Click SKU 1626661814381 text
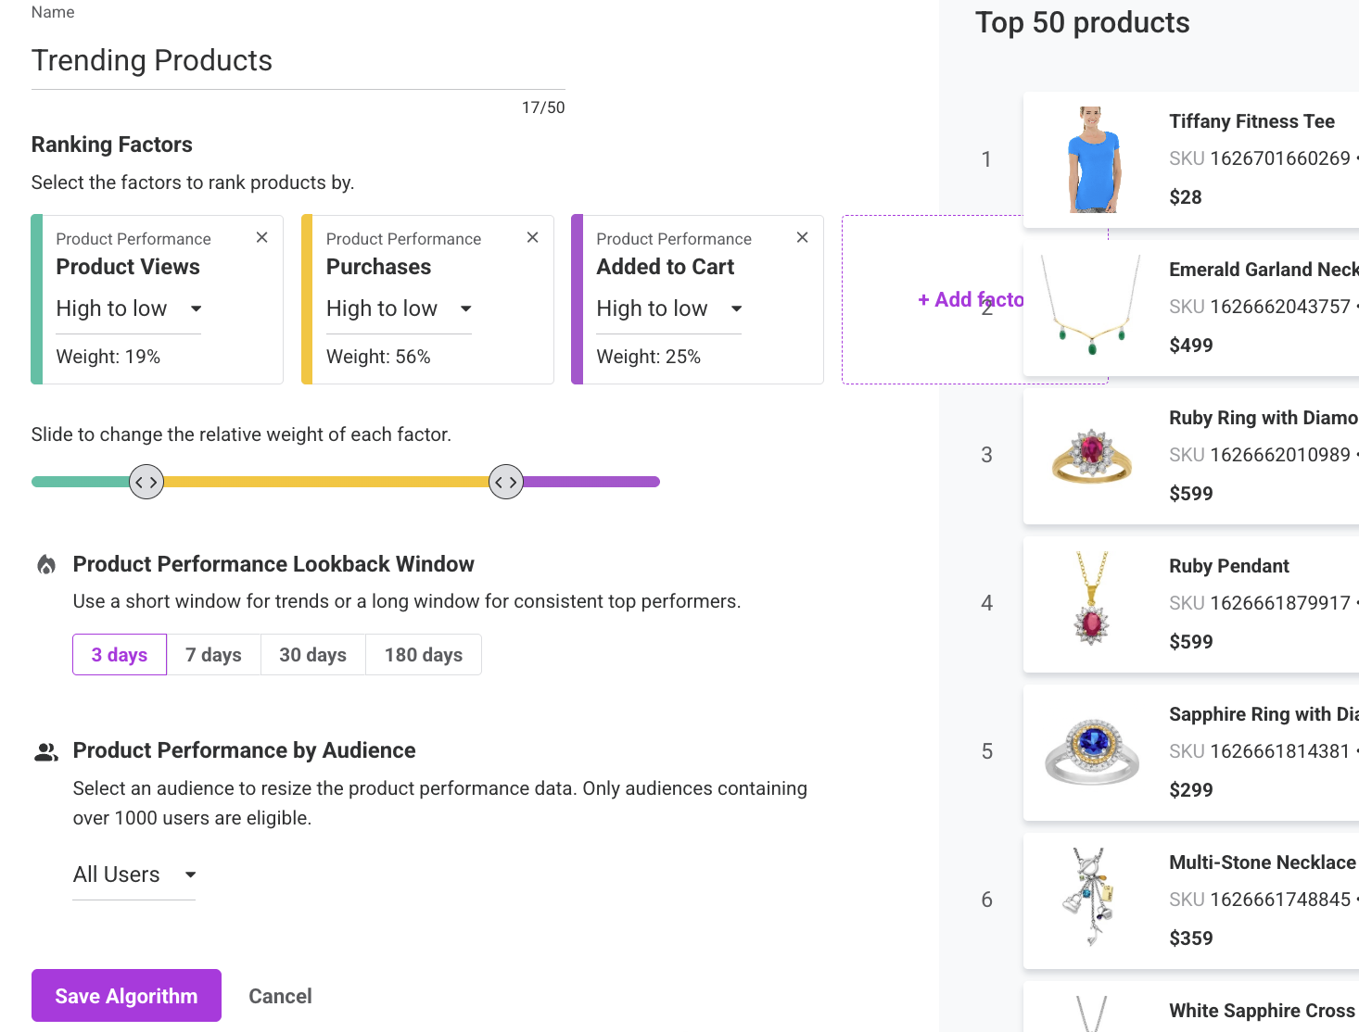1359x1032 pixels. coord(1260,751)
